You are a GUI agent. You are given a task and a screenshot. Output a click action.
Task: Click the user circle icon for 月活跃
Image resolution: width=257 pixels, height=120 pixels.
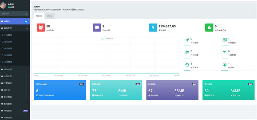click(x=225, y=65)
